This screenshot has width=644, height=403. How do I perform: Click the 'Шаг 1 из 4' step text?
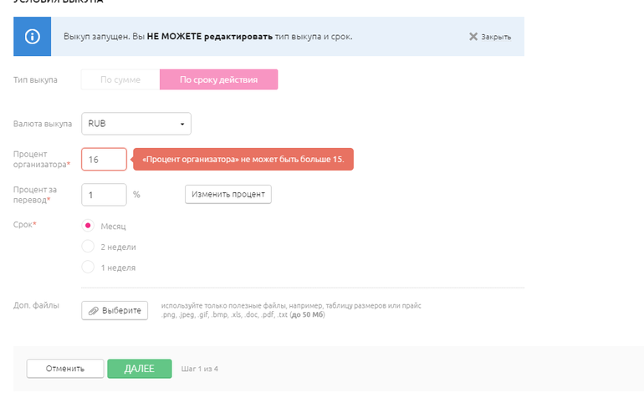[x=200, y=369]
